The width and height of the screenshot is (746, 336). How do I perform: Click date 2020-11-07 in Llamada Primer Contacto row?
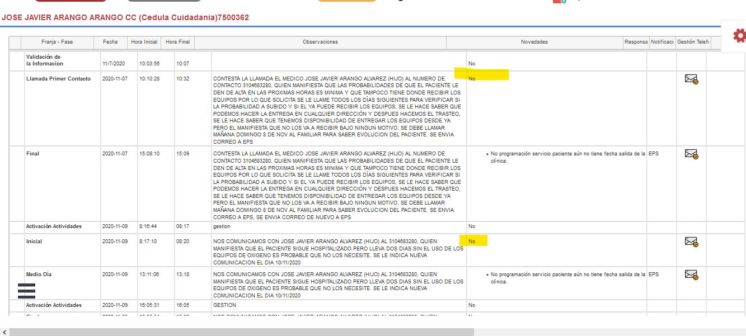(x=115, y=79)
